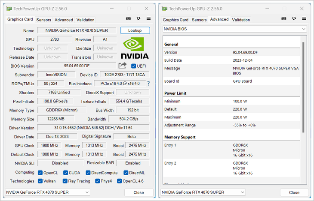Viewport: 314px width, 201px height.
Task: Click the screenshot camera icon in right GPU-Z window
Action: tap(284, 18)
